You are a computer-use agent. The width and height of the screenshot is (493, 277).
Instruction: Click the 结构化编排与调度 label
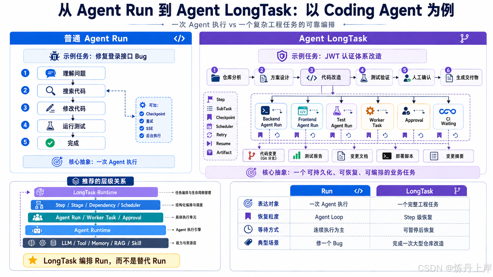189,205
